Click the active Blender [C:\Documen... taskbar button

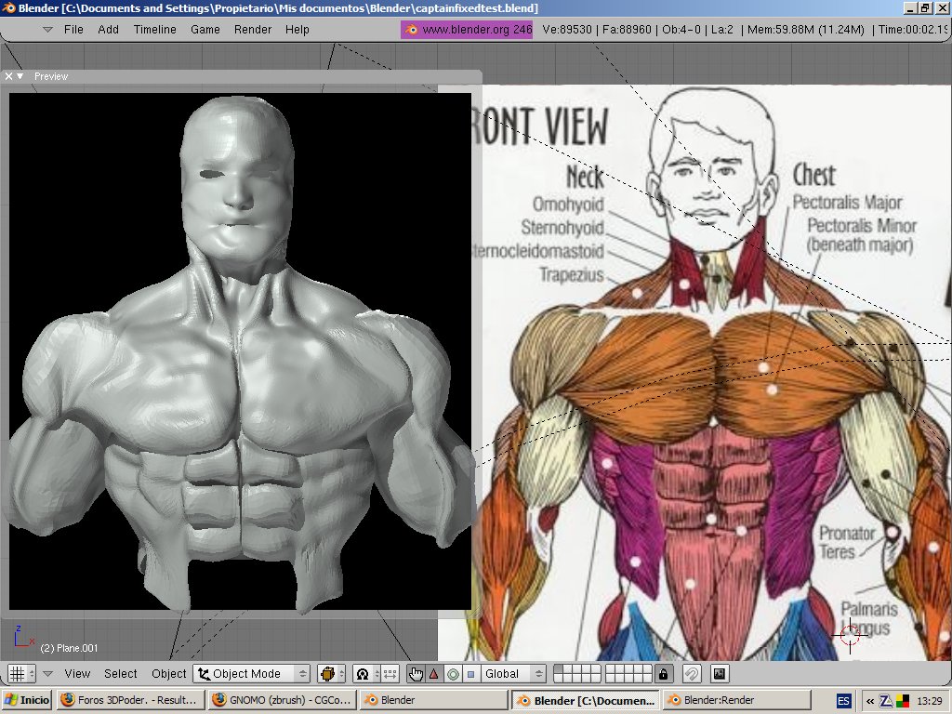point(586,700)
